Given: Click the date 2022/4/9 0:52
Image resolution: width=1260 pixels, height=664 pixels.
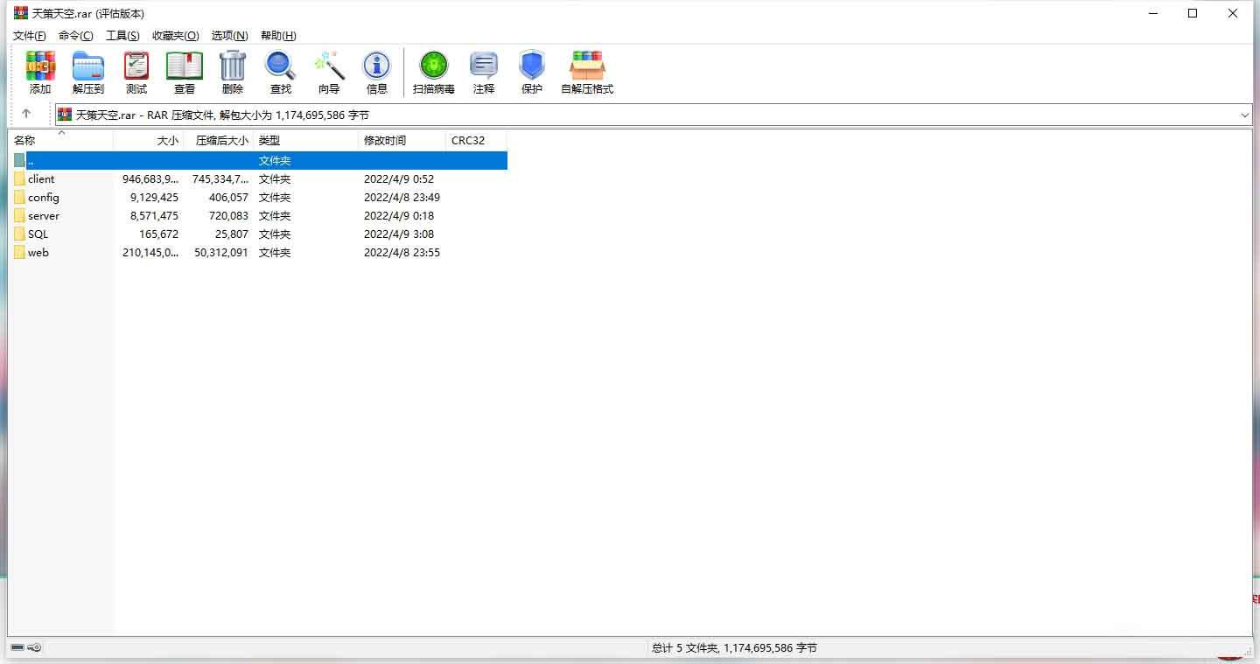Looking at the screenshot, I should coord(399,178).
